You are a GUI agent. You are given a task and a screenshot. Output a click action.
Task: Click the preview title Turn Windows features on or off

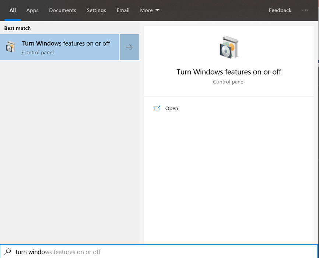coord(229,72)
